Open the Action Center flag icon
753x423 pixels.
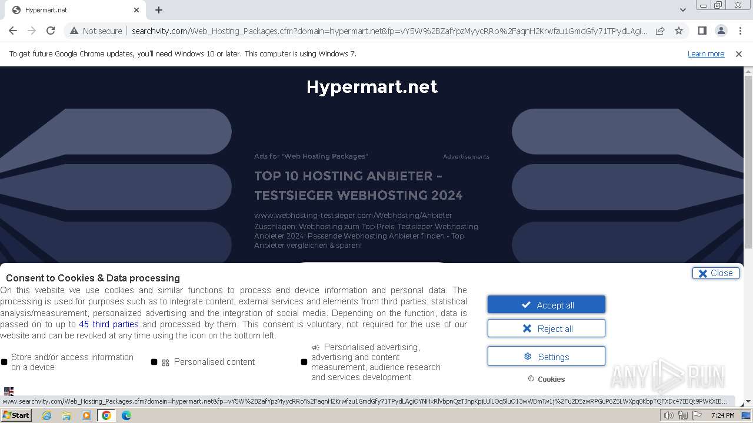click(x=697, y=415)
